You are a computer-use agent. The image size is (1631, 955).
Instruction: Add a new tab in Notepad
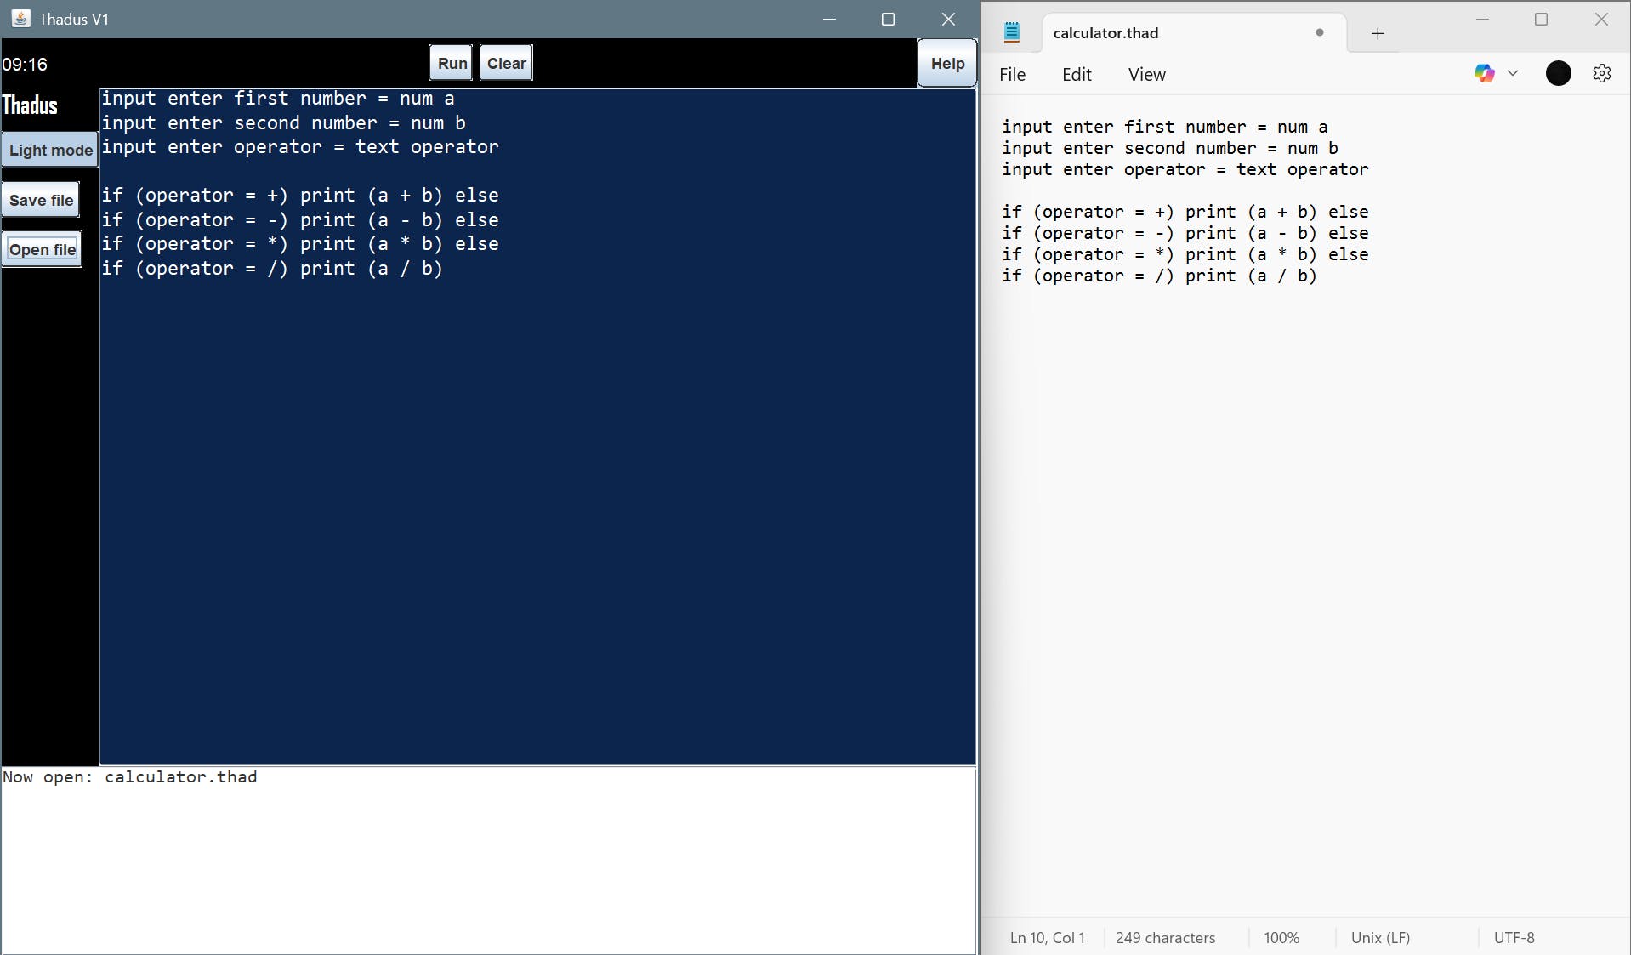1378,33
